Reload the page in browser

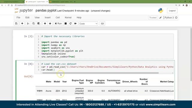point(9,5)
